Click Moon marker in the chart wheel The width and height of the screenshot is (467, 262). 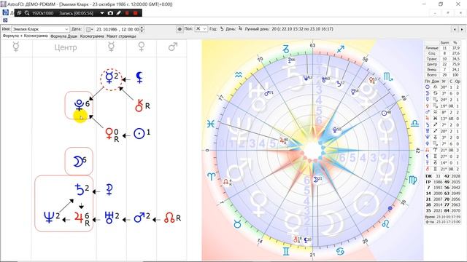(x=316, y=180)
